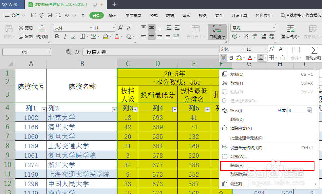Click the fx insert function icon

click(x=77, y=52)
